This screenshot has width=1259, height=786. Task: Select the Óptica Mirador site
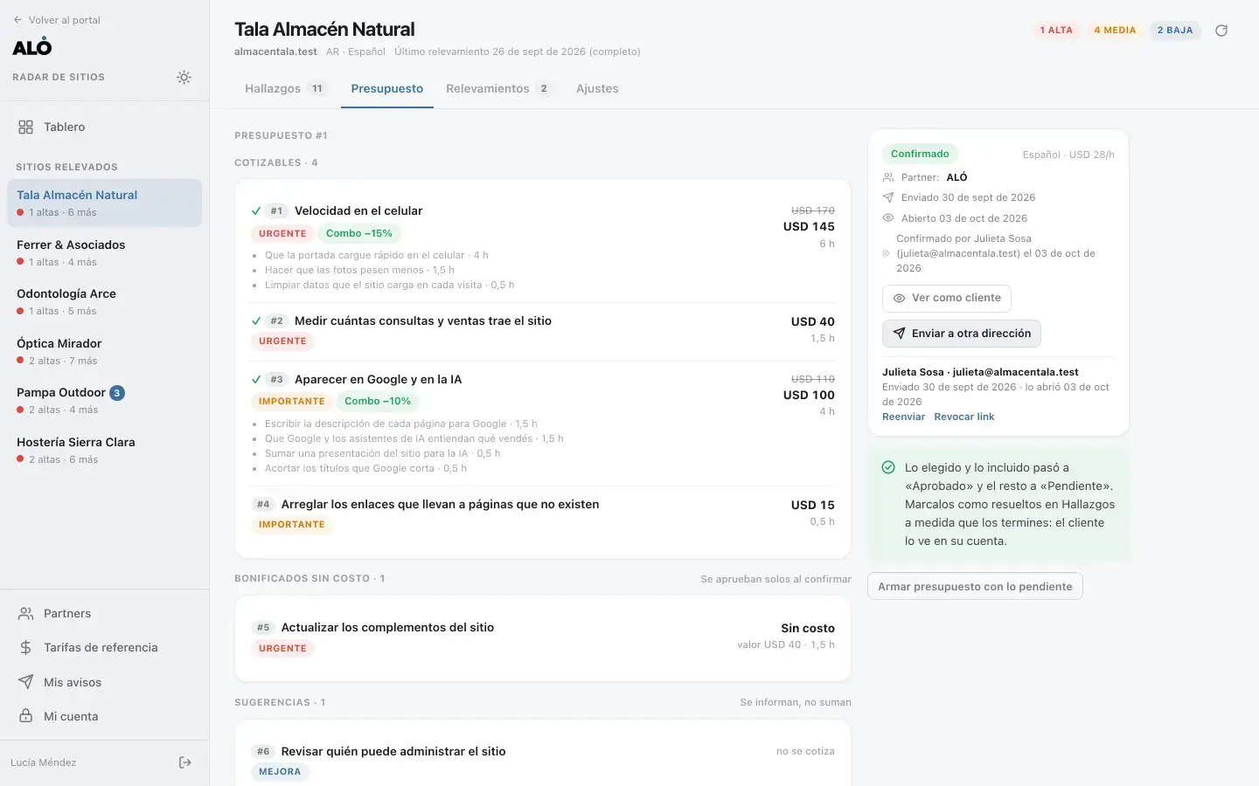click(104, 352)
